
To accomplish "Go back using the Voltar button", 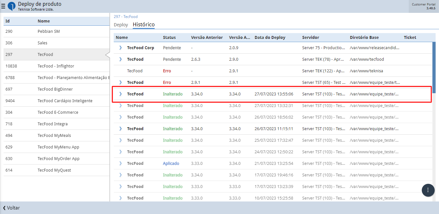I will tap(11, 208).
